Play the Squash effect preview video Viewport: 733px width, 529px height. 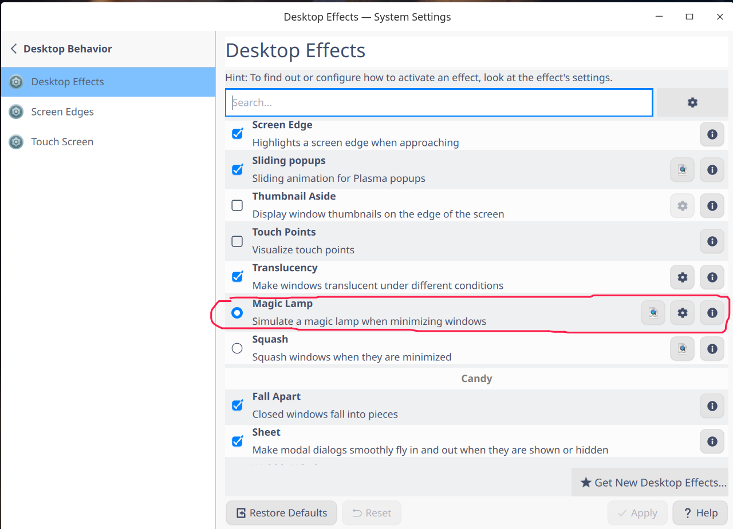coord(682,349)
